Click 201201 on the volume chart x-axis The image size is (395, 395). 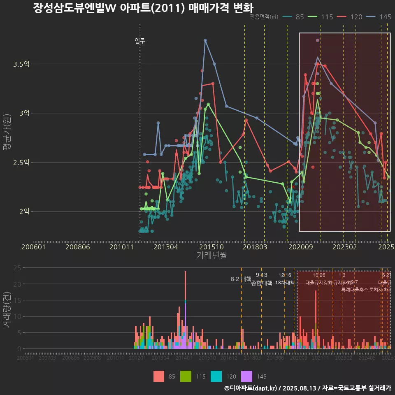[x=137, y=358]
